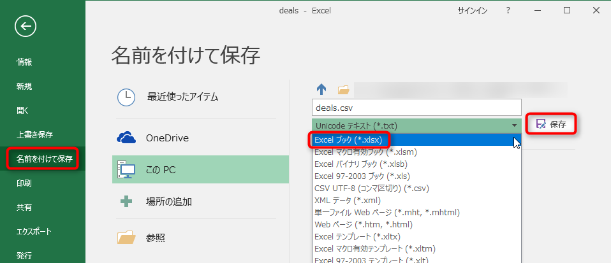The width and height of the screenshot is (611, 263).
Task: Choose XML データ (*.xml) option
Action: (x=416, y=201)
